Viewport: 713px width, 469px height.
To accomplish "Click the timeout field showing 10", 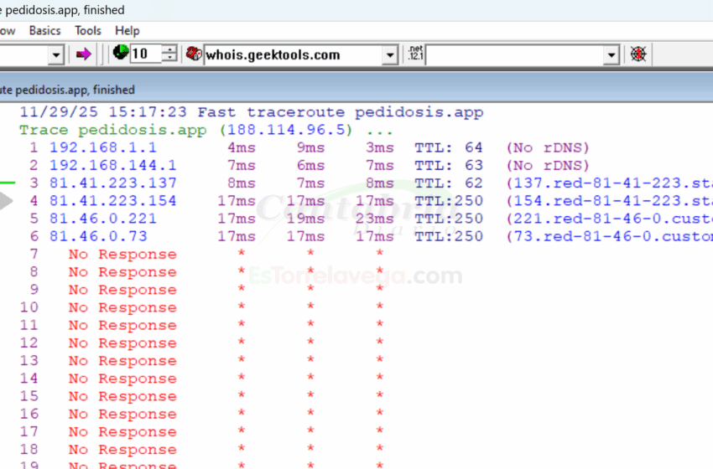I will click(143, 55).
